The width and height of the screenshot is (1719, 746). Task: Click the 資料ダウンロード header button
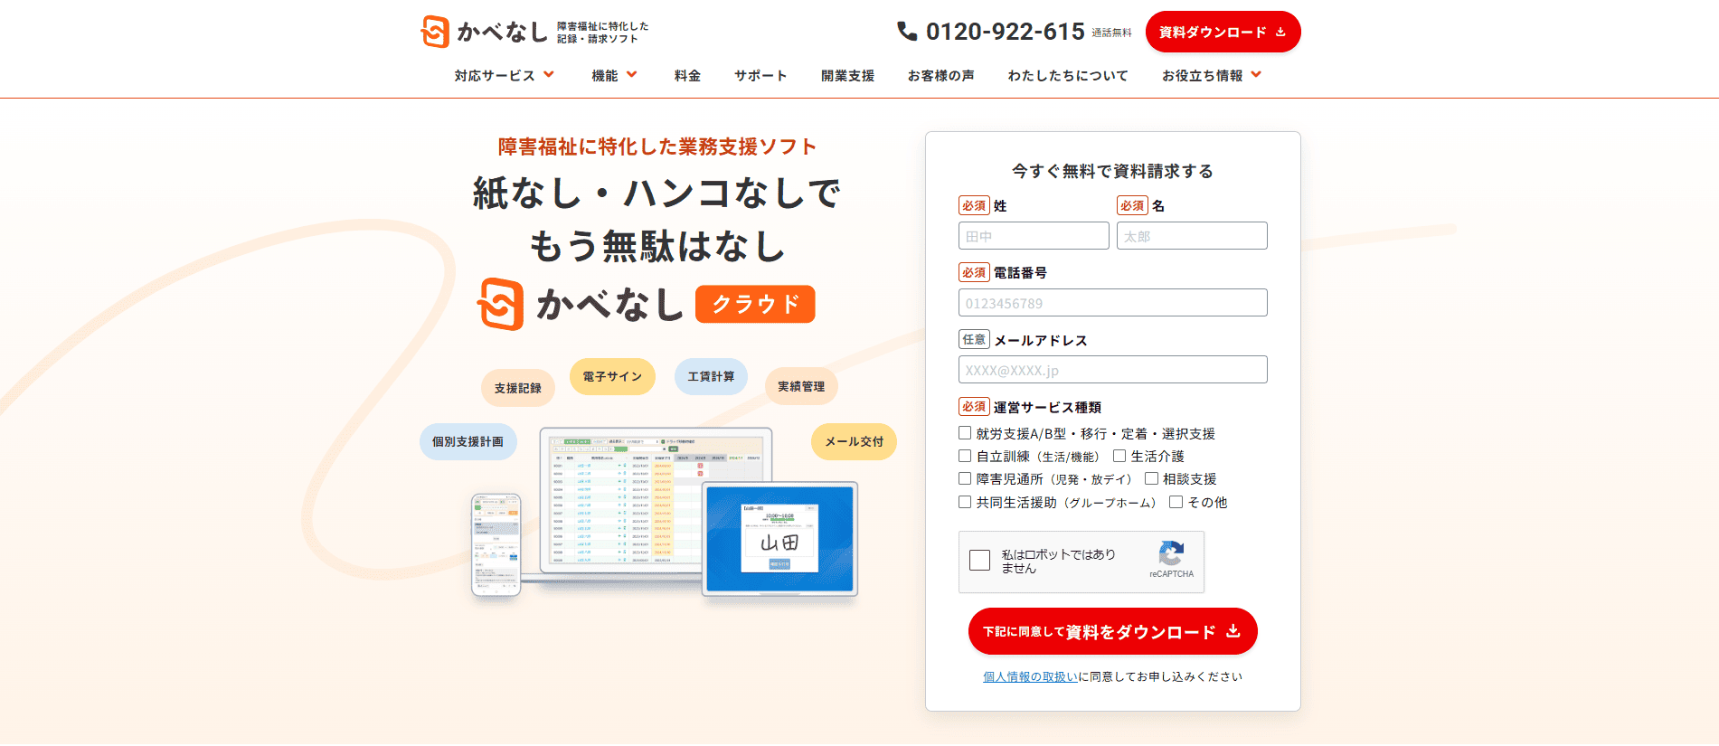point(1223,32)
